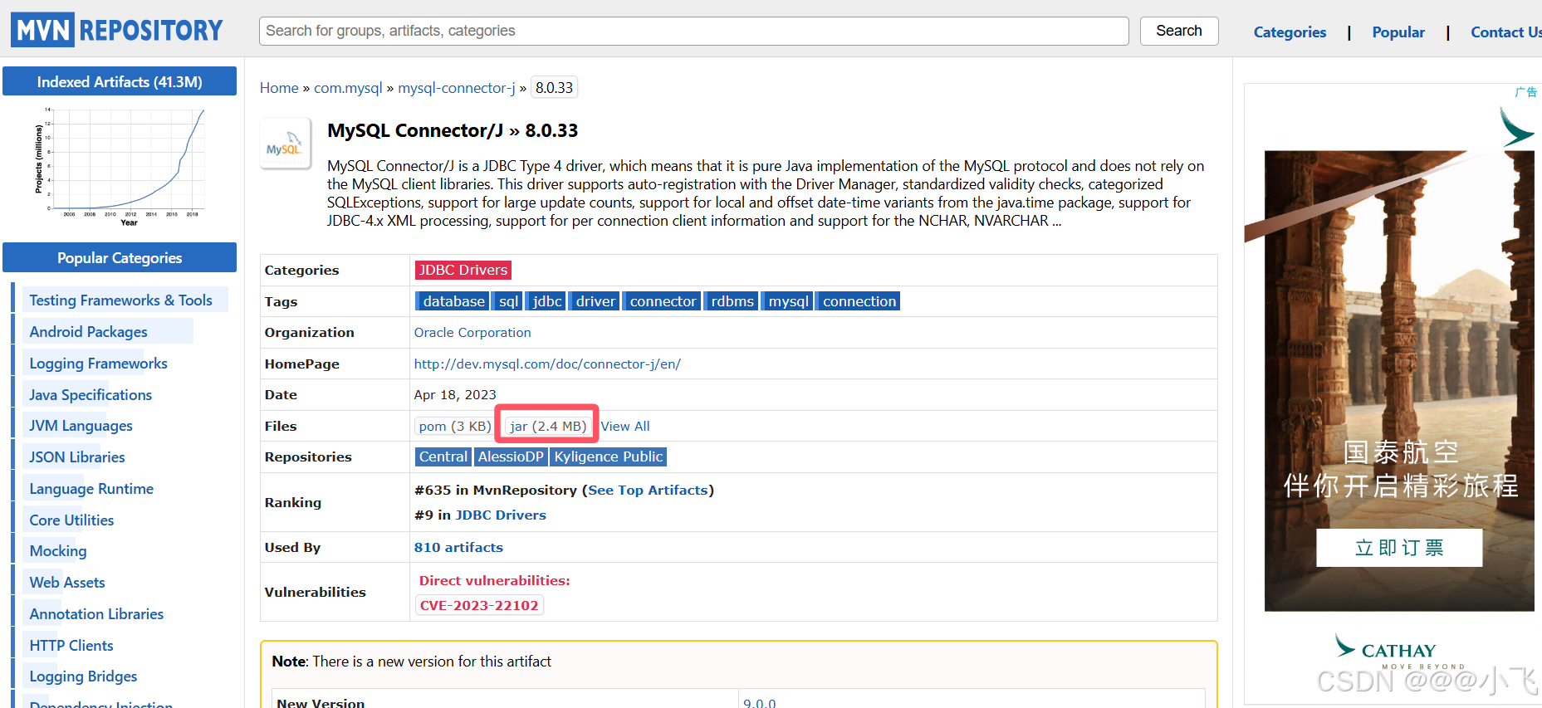The width and height of the screenshot is (1542, 708).
Task: Click See Top Artifacts link
Action: 648,490
